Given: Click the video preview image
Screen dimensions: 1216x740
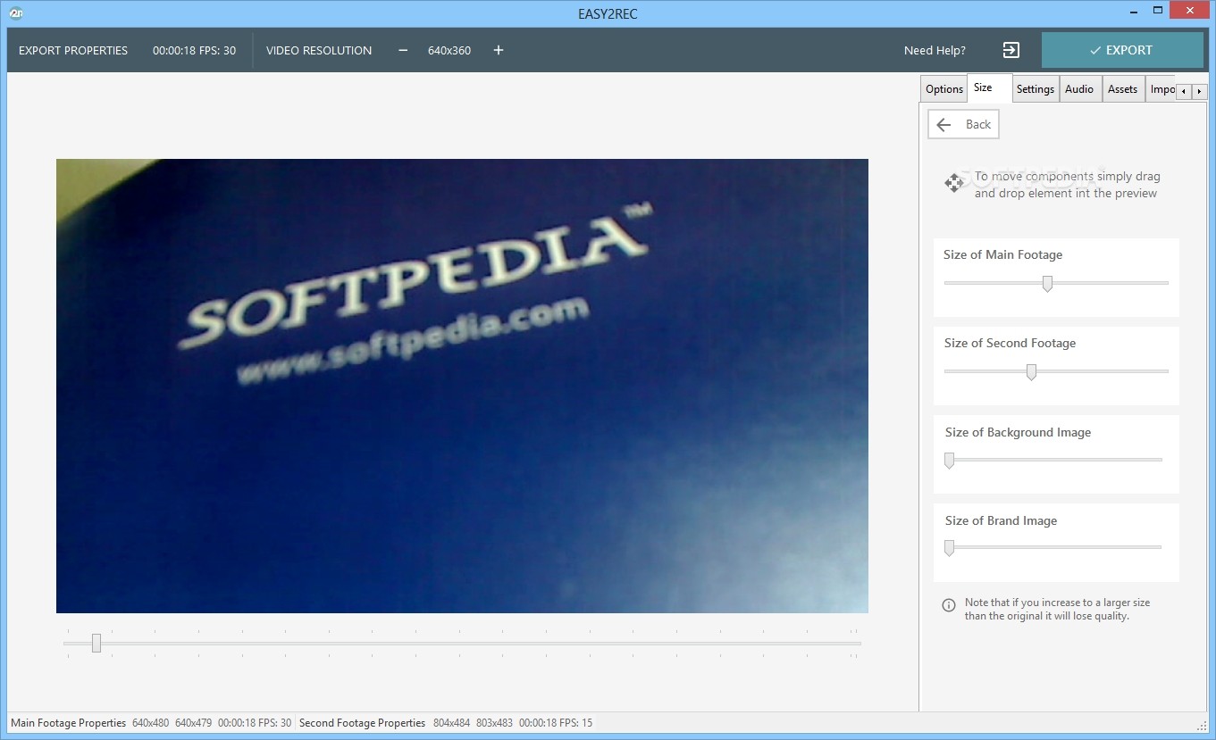Looking at the screenshot, I should pyautogui.click(x=462, y=386).
